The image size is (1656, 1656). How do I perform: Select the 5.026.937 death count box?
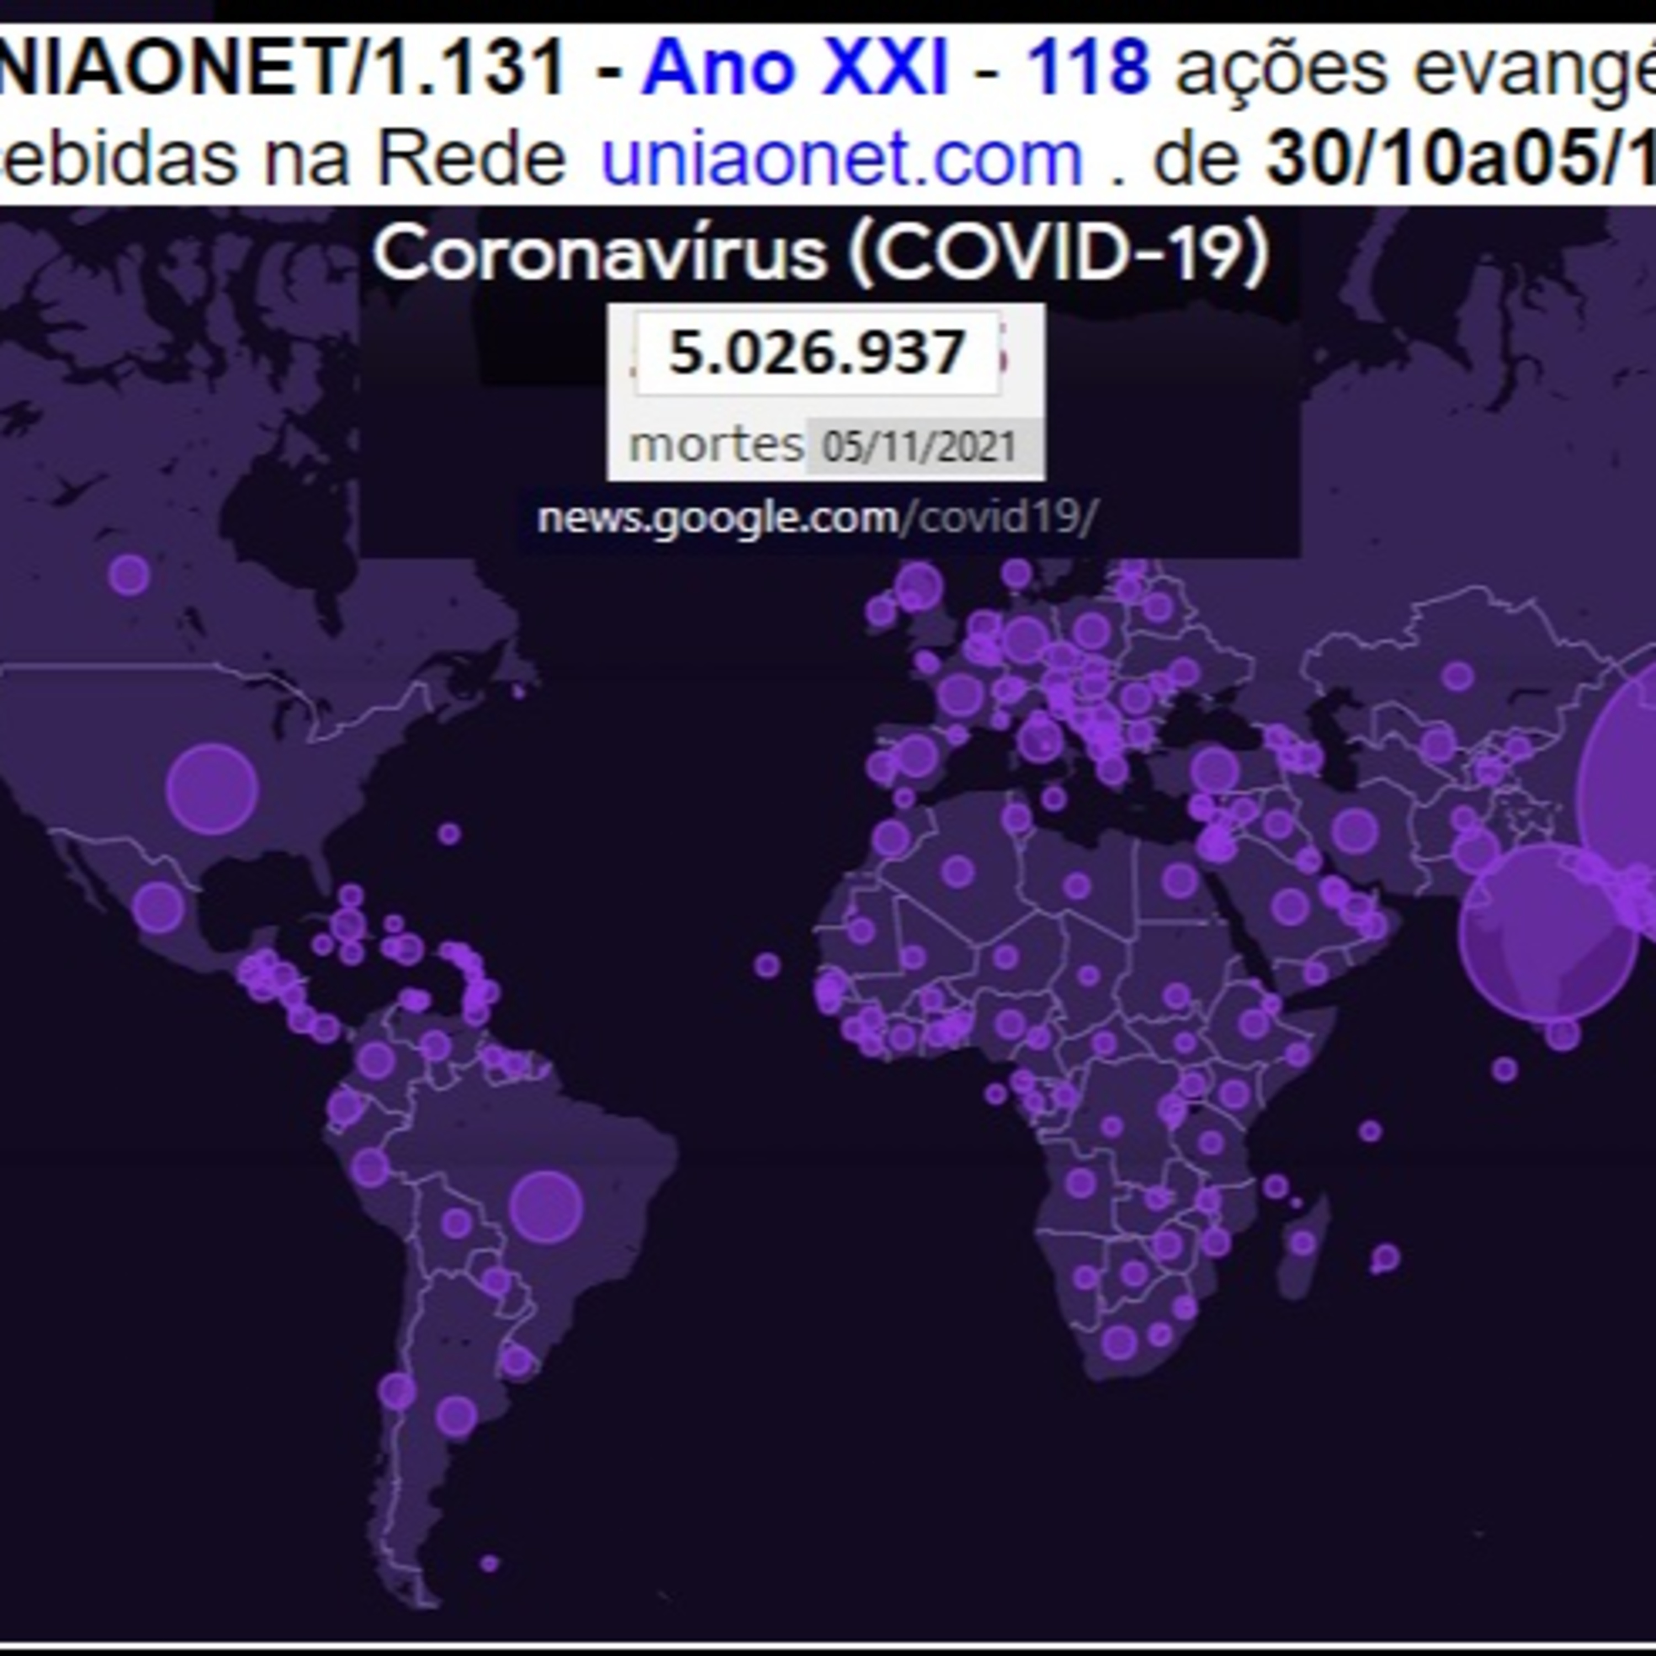tap(817, 352)
